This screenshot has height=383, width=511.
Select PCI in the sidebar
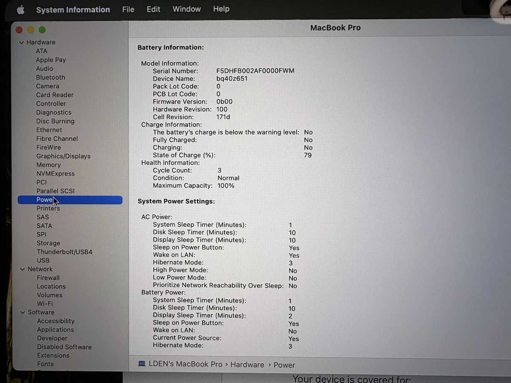[x=41, y=182]
